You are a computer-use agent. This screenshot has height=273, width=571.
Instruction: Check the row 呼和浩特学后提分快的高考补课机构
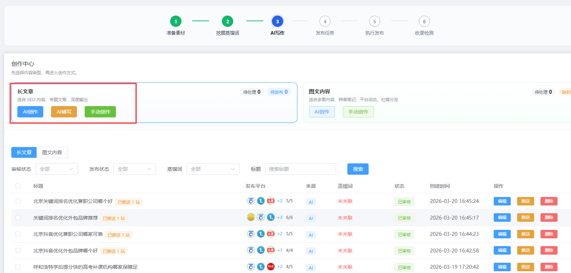18,267
